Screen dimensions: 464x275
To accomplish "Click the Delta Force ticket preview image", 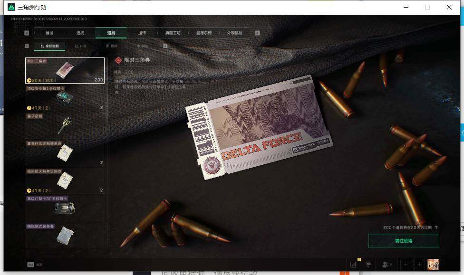I will 259,127.
